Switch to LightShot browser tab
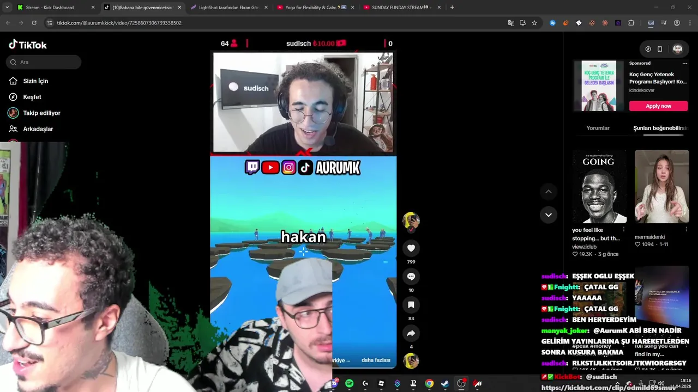Image resolution: width=698 pixels, height=392 pixels. tap(229, 8)
